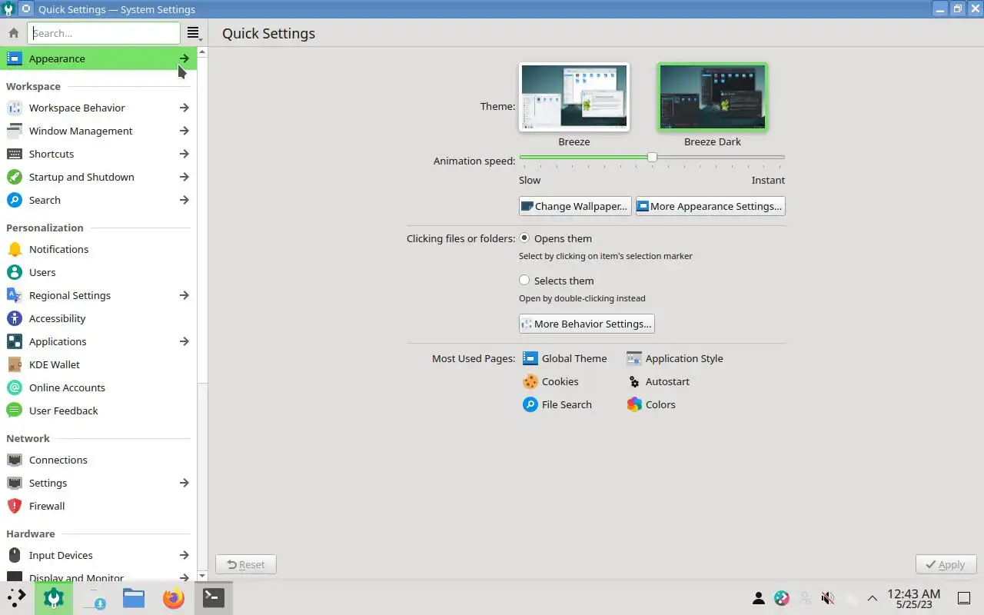
Task: Click the Startup and Shutdown icon
Action: 14,177
